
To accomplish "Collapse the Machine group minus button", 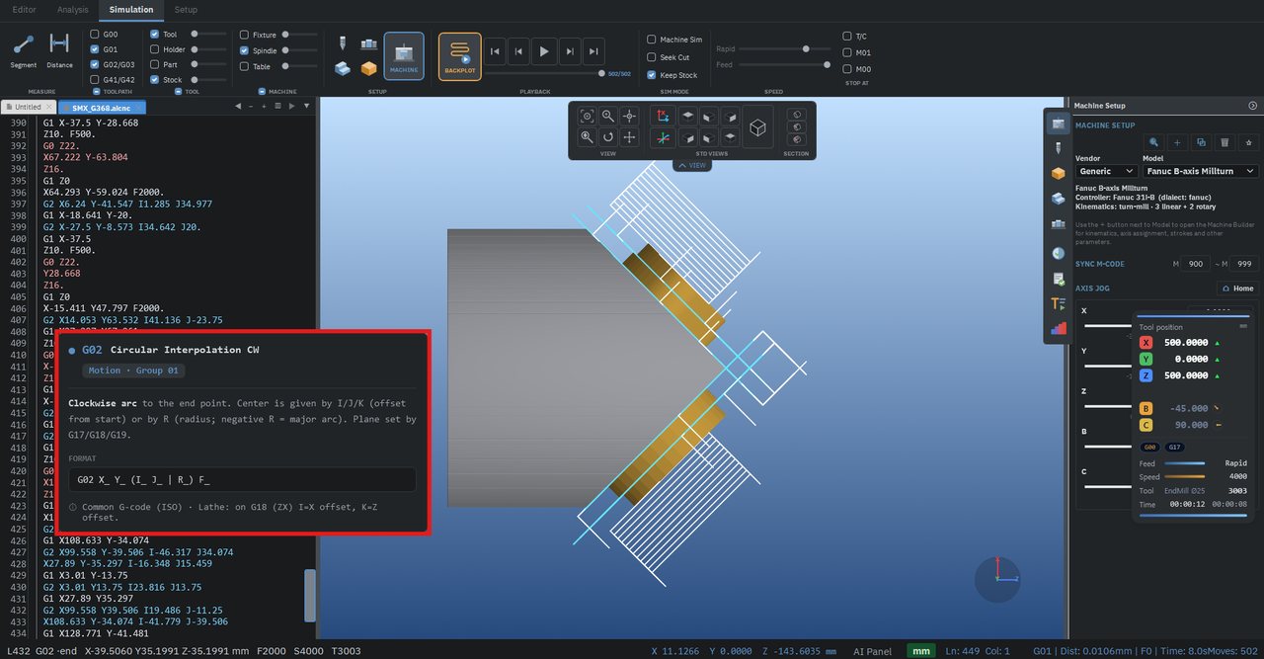I will [262, 92].
